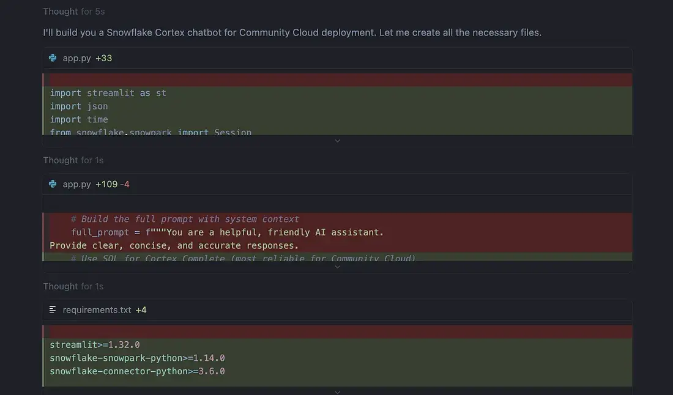Expand the requirements.txt diff with bottom chevron
This screenshot has height=395, width=673.
pos(337,391)
